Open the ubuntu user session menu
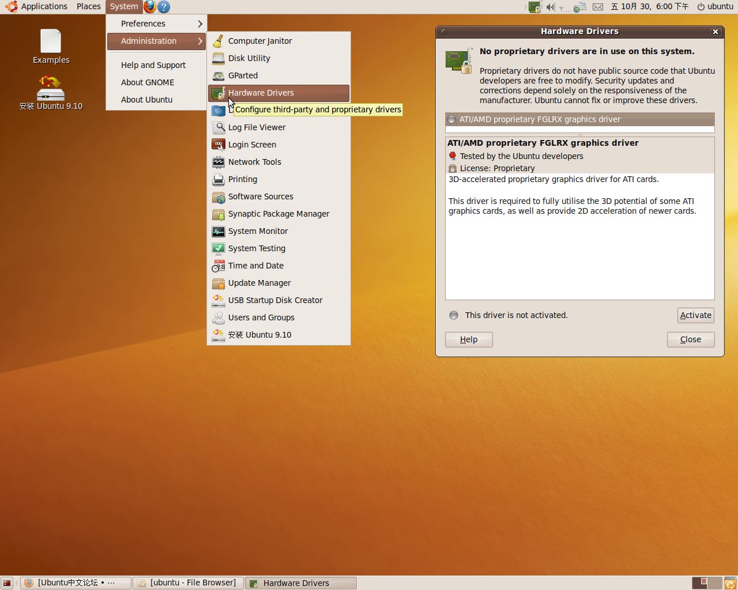This screenshot has width=738, height=590. tap(715, 7)
